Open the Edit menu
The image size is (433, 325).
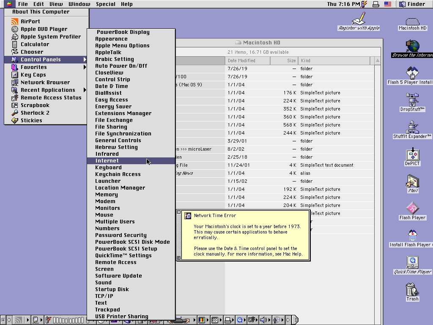[38, 4]
